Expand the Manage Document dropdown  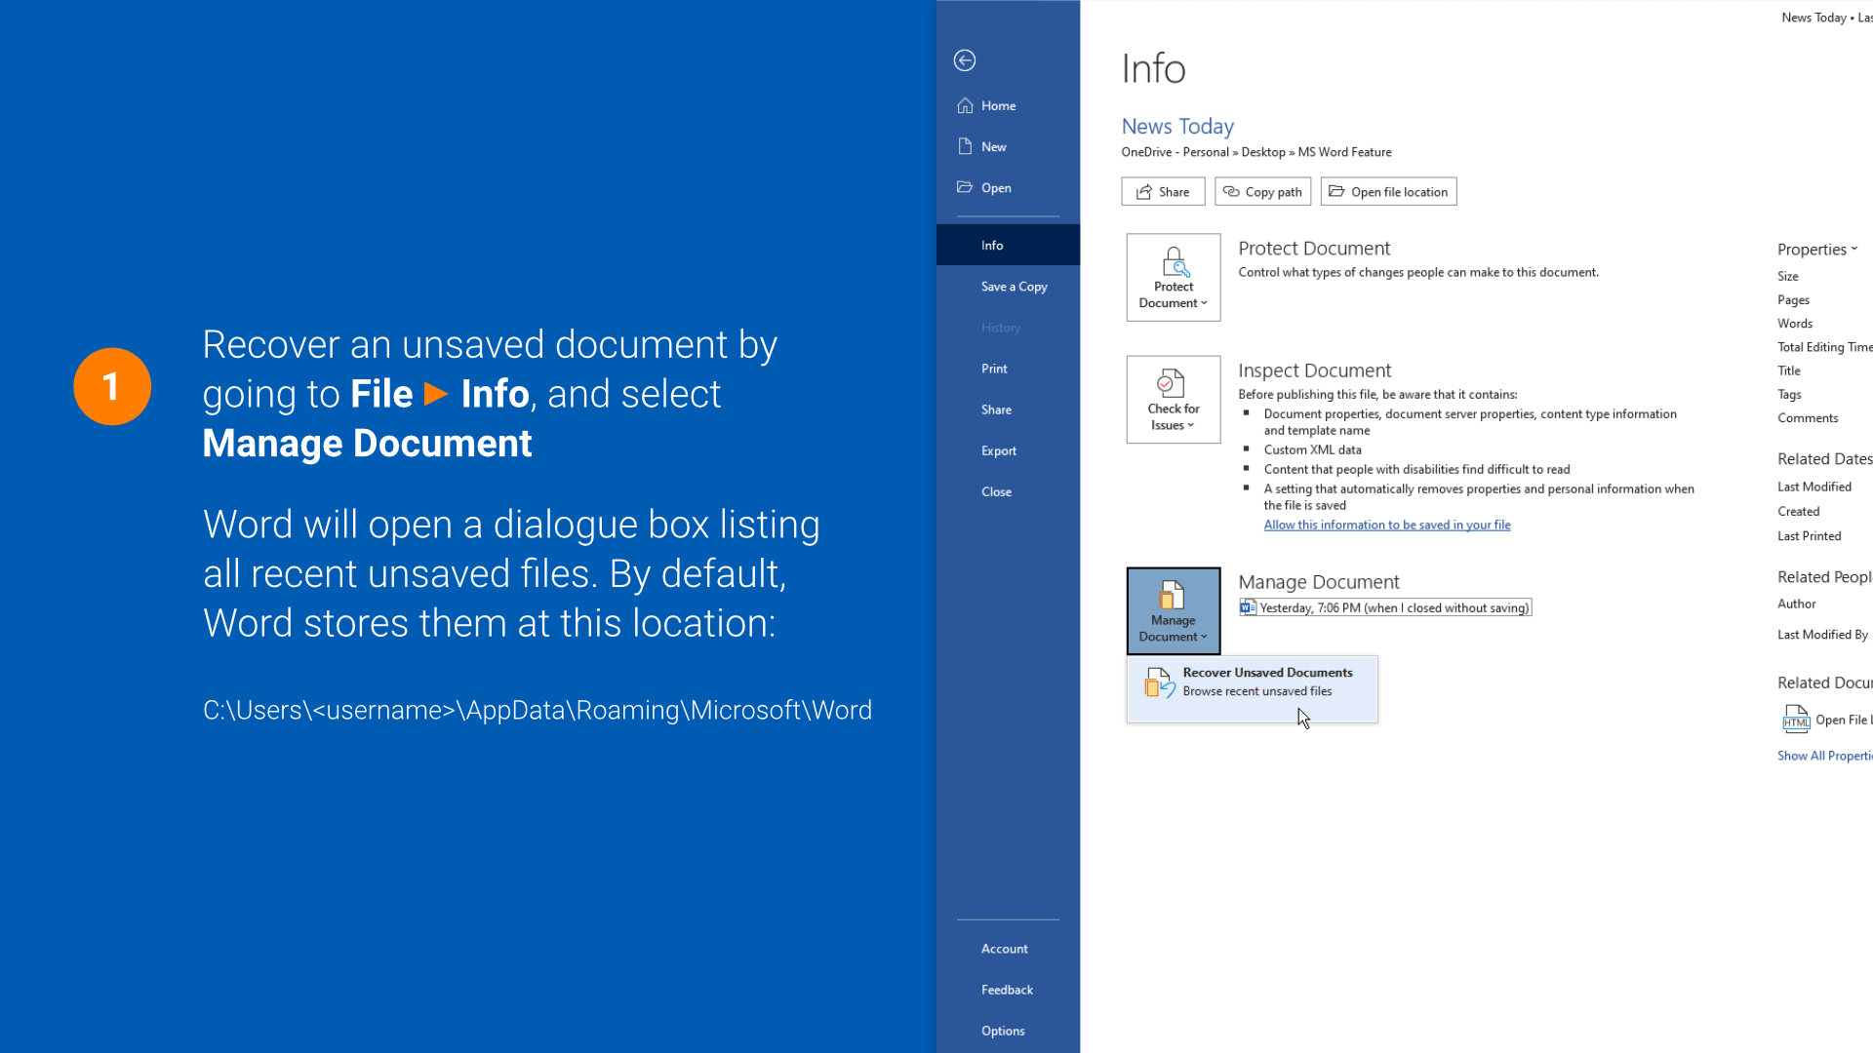[1174, 610]
